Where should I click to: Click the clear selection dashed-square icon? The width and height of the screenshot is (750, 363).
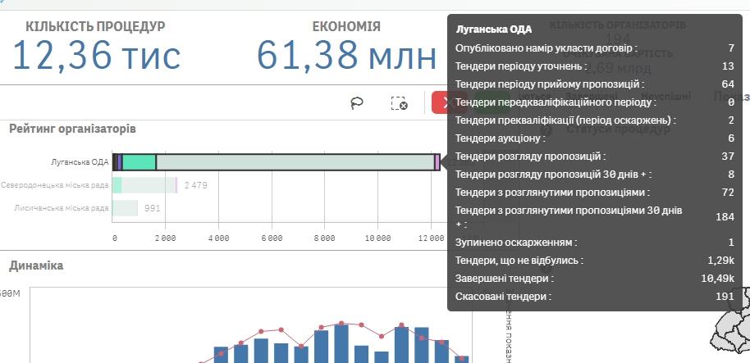tap(399, 102)
